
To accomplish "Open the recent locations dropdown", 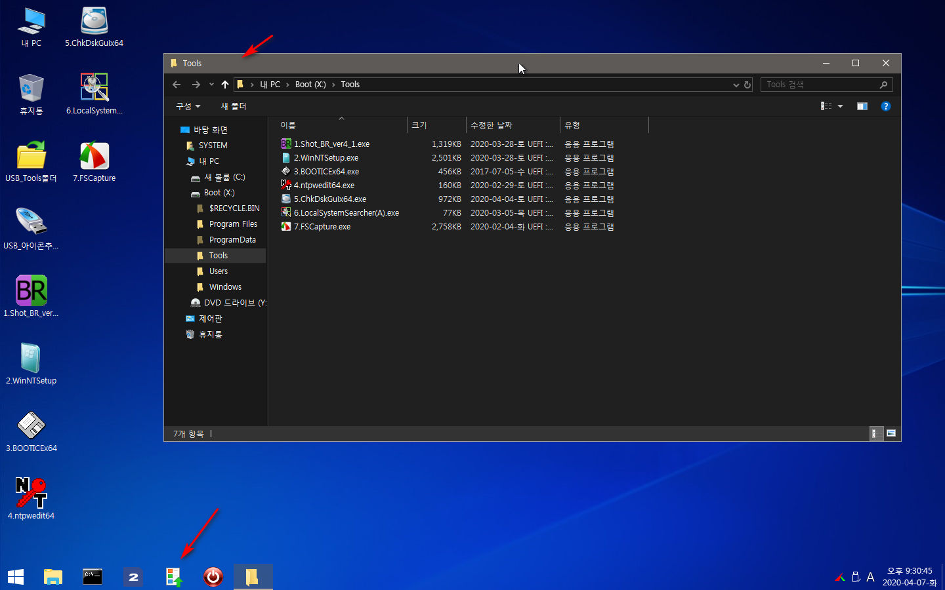I will [x=211, y=85].
